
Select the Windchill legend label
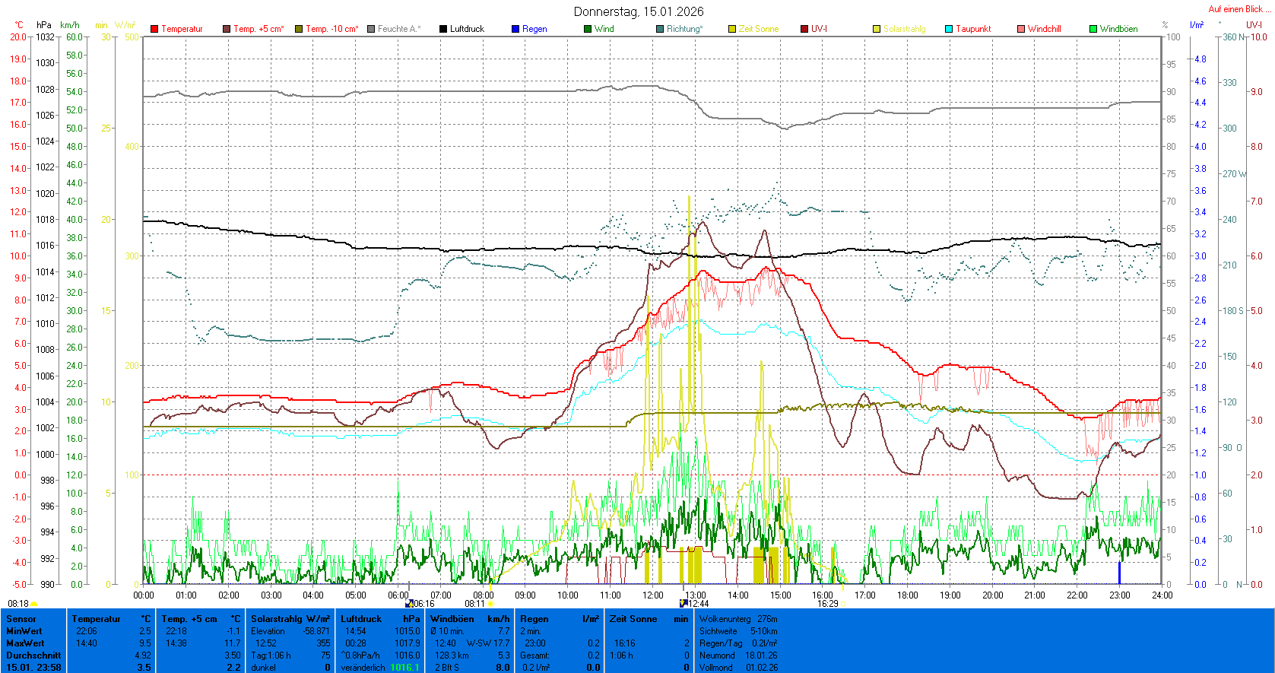point(1044,29)
